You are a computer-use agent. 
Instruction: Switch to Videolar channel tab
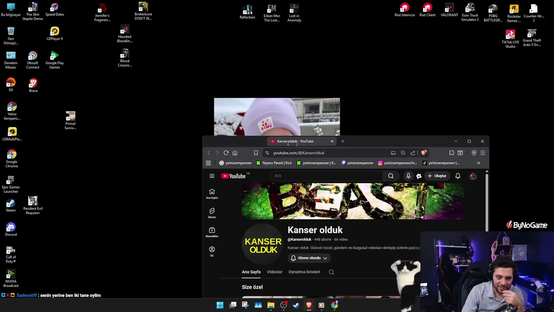pyautogui.click(x=274, y=272)
